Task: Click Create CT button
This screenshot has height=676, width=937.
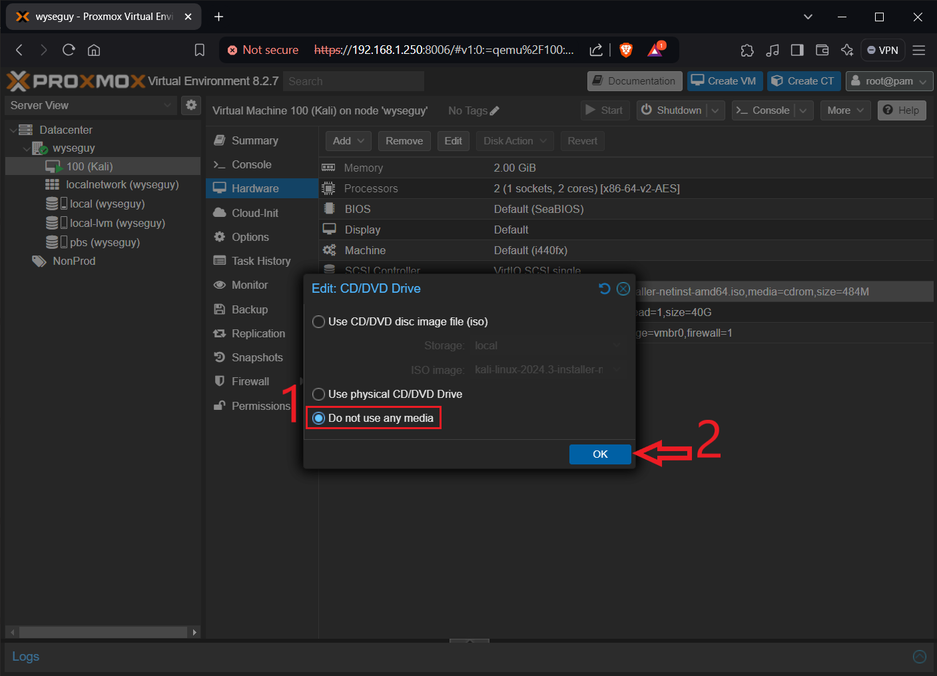Action: 804,81
